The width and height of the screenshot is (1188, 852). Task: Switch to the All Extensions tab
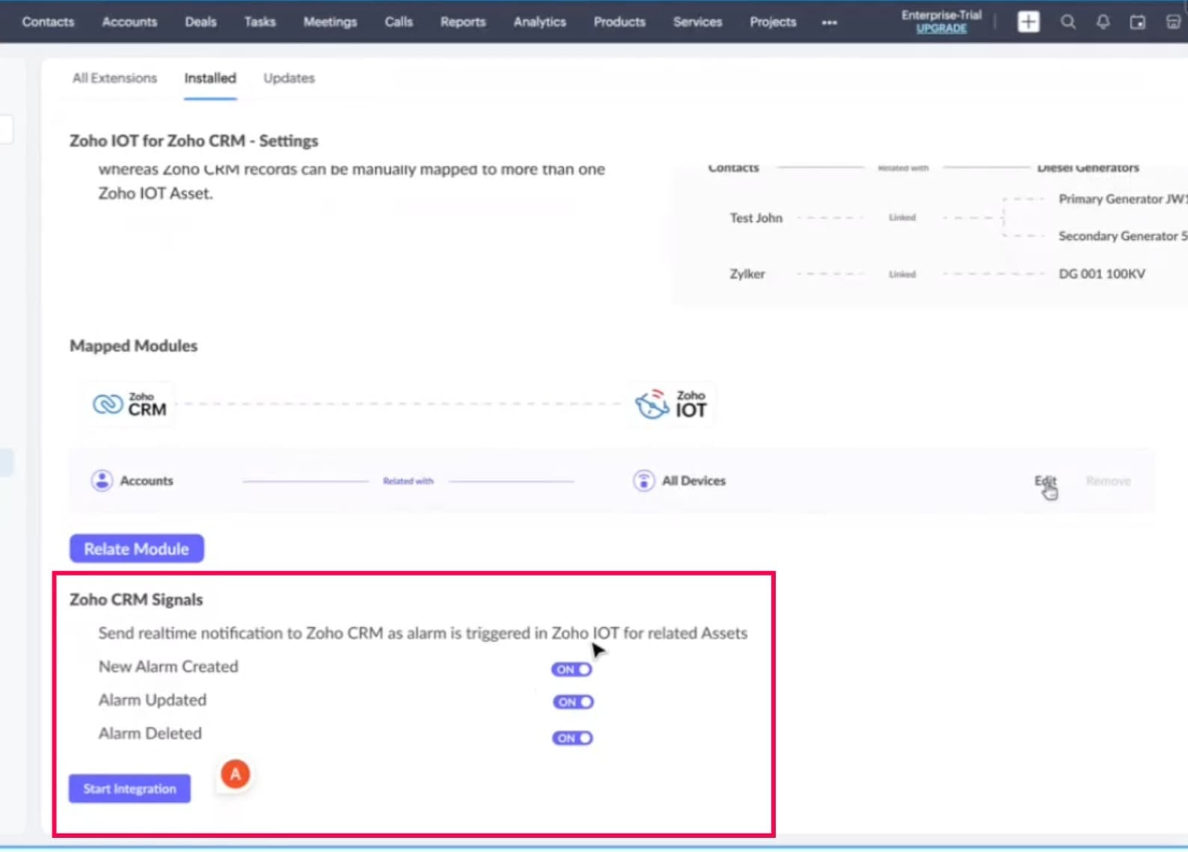(114, 78)
